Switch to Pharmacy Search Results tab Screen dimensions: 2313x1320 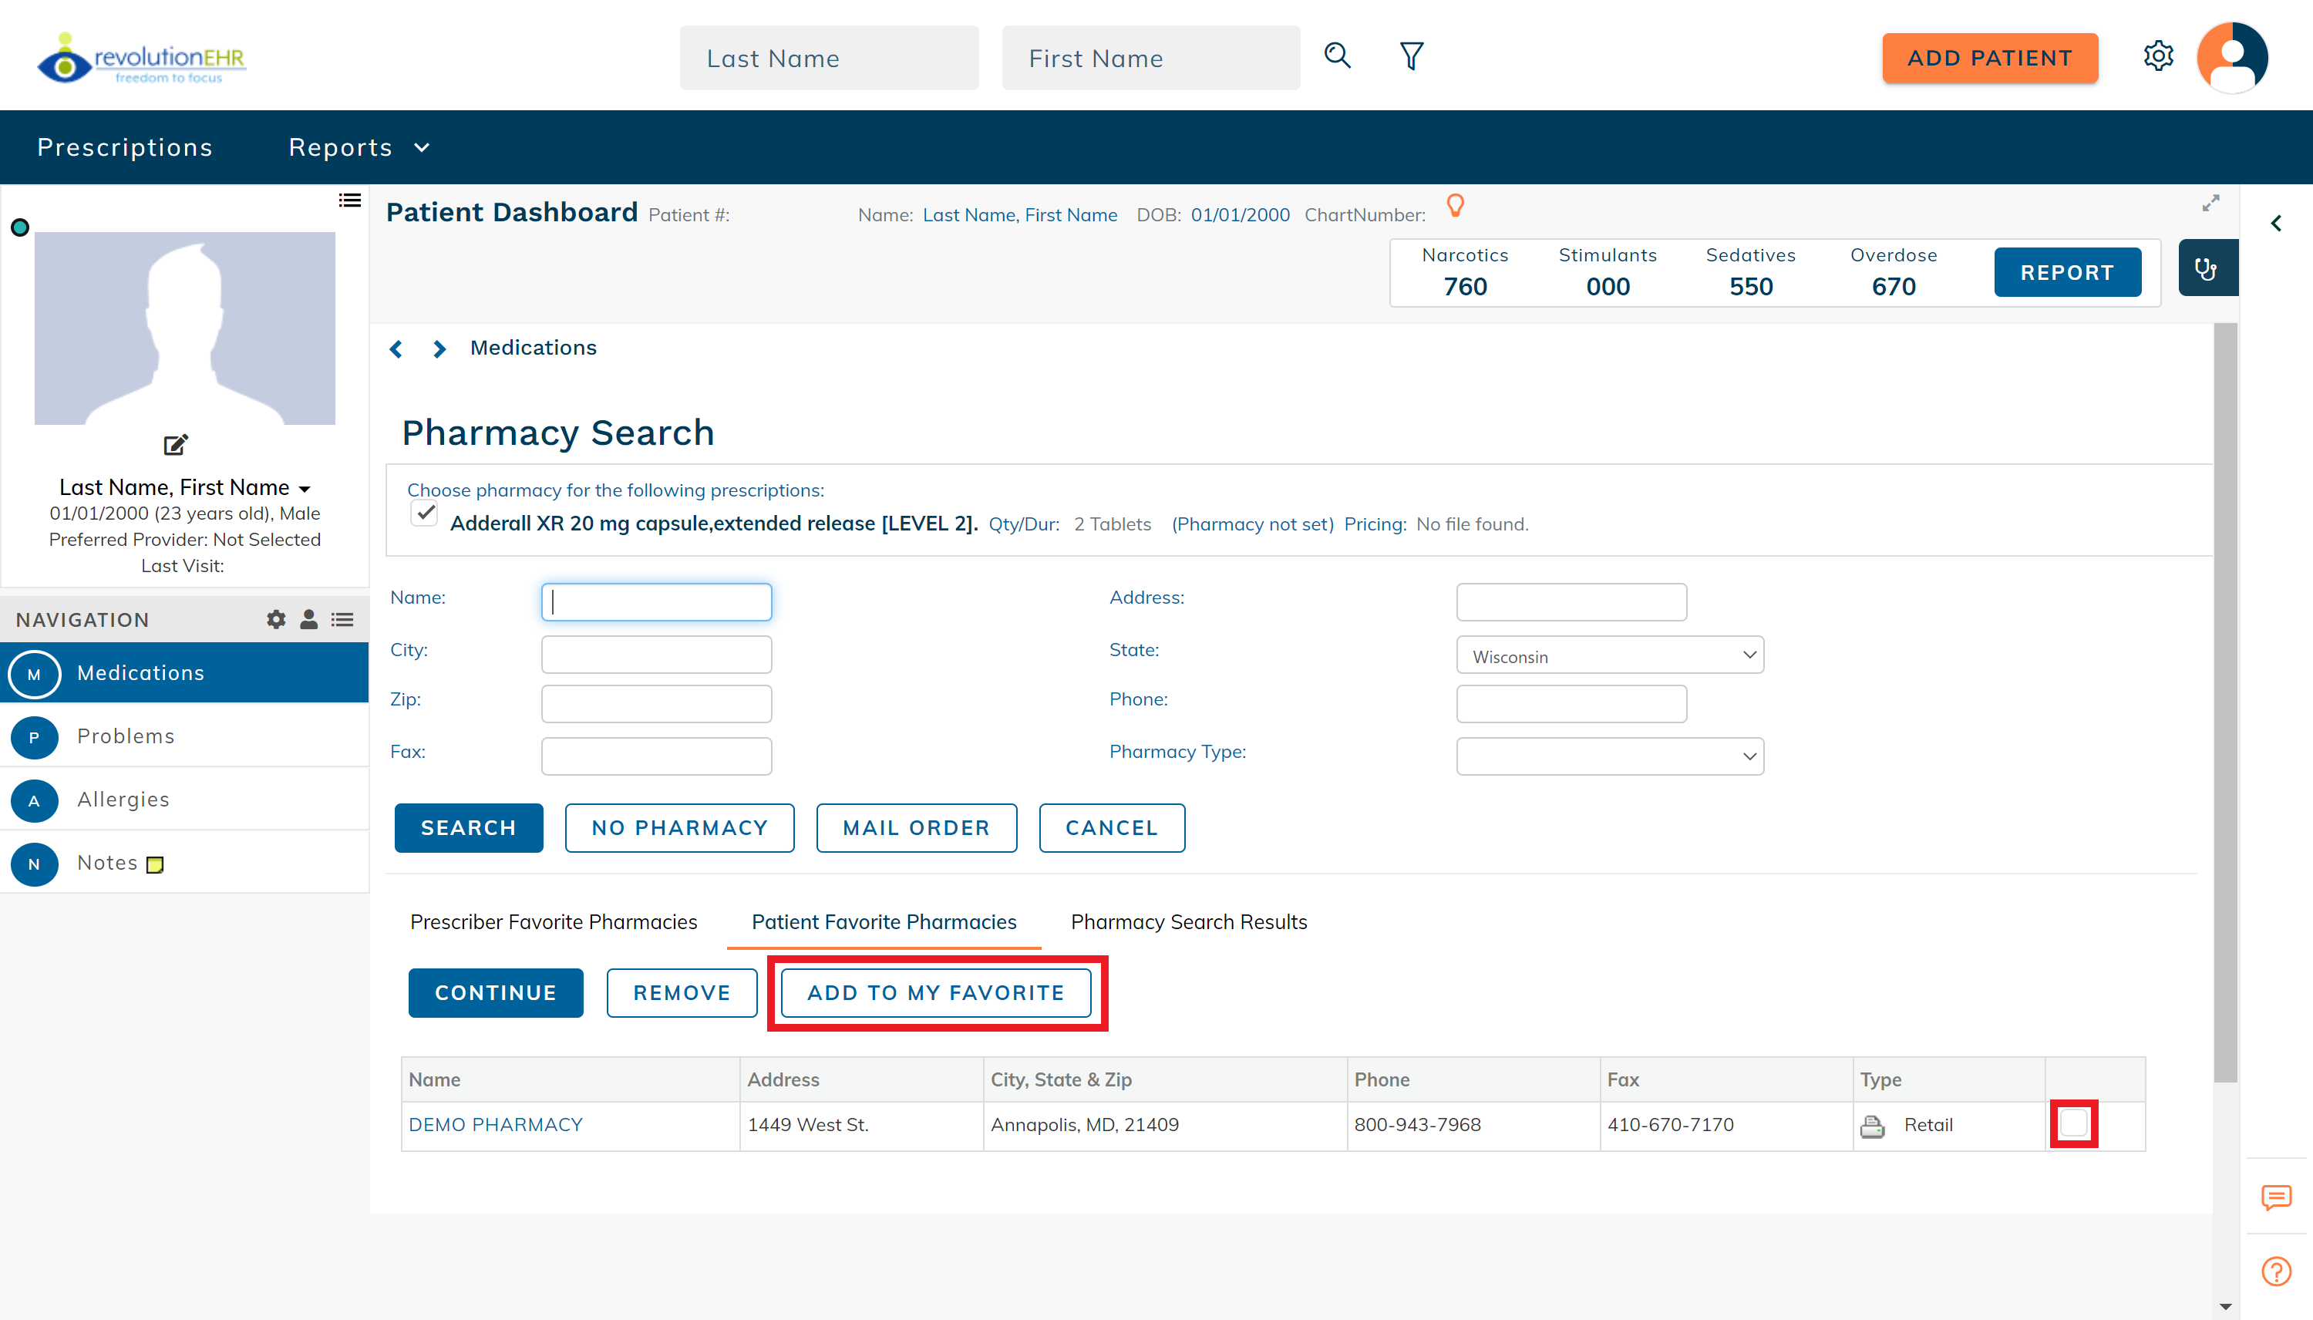1188,922
